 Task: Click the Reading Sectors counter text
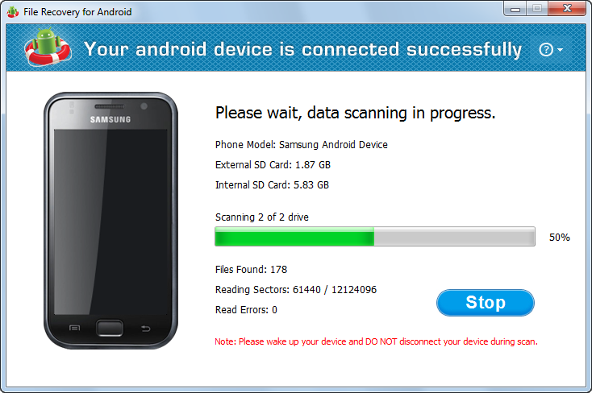pyautogui.click(x=296, y=290)
